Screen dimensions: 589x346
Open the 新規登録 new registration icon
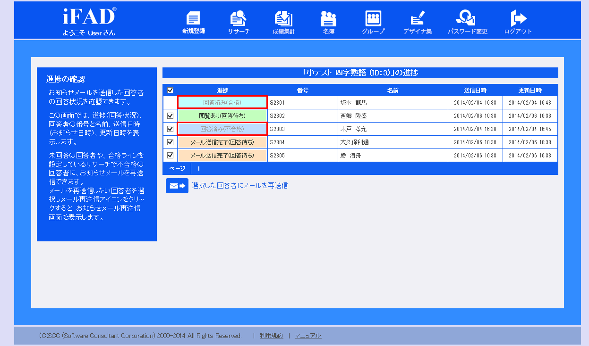(x=194, y=19)
